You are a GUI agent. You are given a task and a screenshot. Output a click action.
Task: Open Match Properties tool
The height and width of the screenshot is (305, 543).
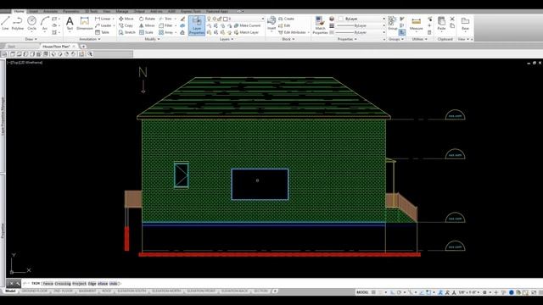(x=320, y=25)
